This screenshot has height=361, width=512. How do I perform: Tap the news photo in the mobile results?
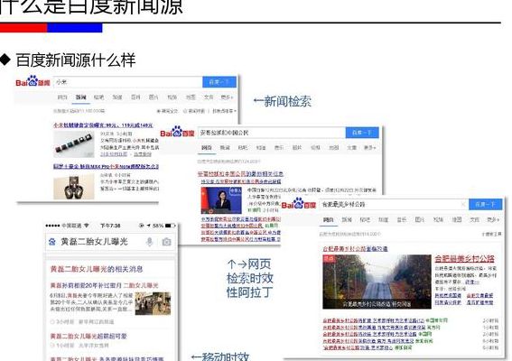(153, 303)
